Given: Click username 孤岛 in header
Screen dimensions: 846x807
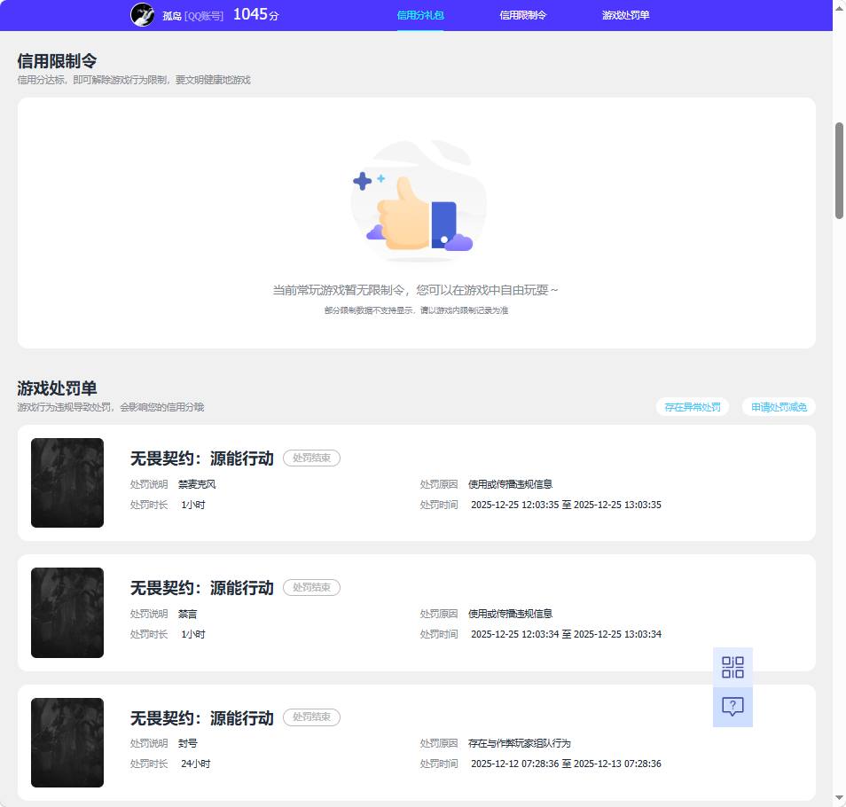Looking at the screenshot, I should tap(171, 16).
